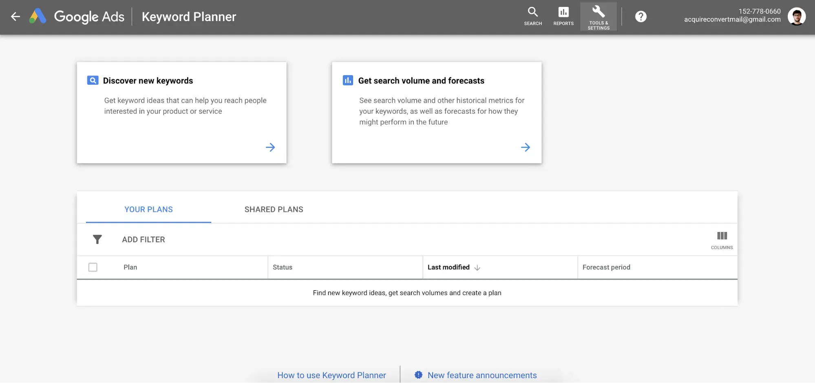This screenshot has height=383, width=815.
Task: Open the account profile avatar
Action: (x=796, y=17)
